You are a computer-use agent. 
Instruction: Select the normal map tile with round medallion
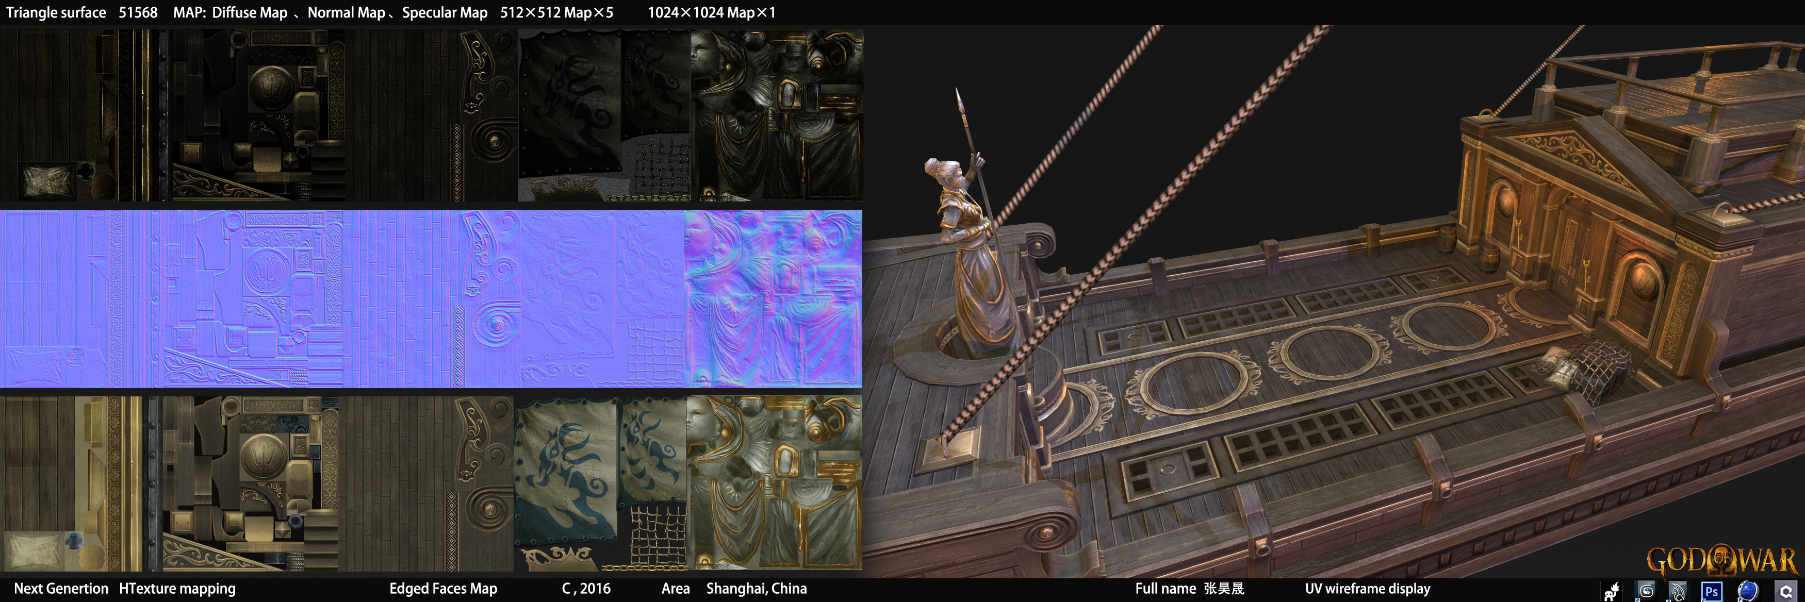tap(254, 299)
